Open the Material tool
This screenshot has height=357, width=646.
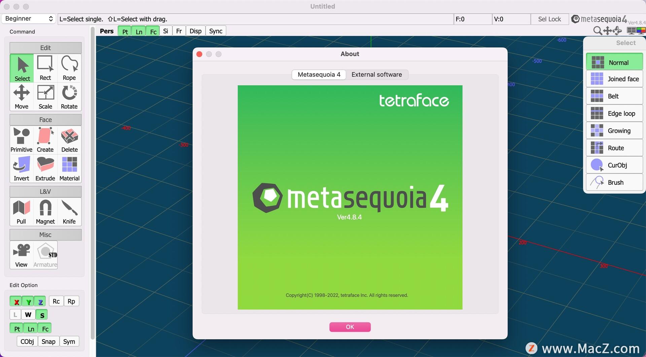point(69,169)
